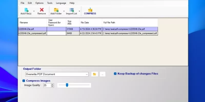Open the Tools menu

click(x=50, y=3)
